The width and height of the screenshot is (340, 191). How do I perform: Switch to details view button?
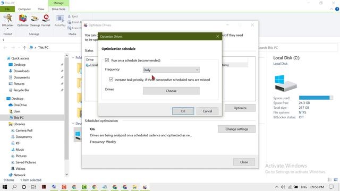click(329, 179)
